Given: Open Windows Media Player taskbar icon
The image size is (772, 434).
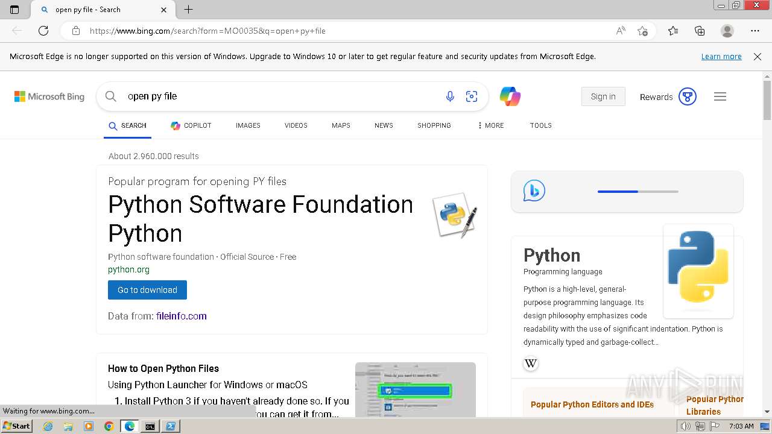Looking at the screenshot, I should pyautogui.click(x=89, y=426).
